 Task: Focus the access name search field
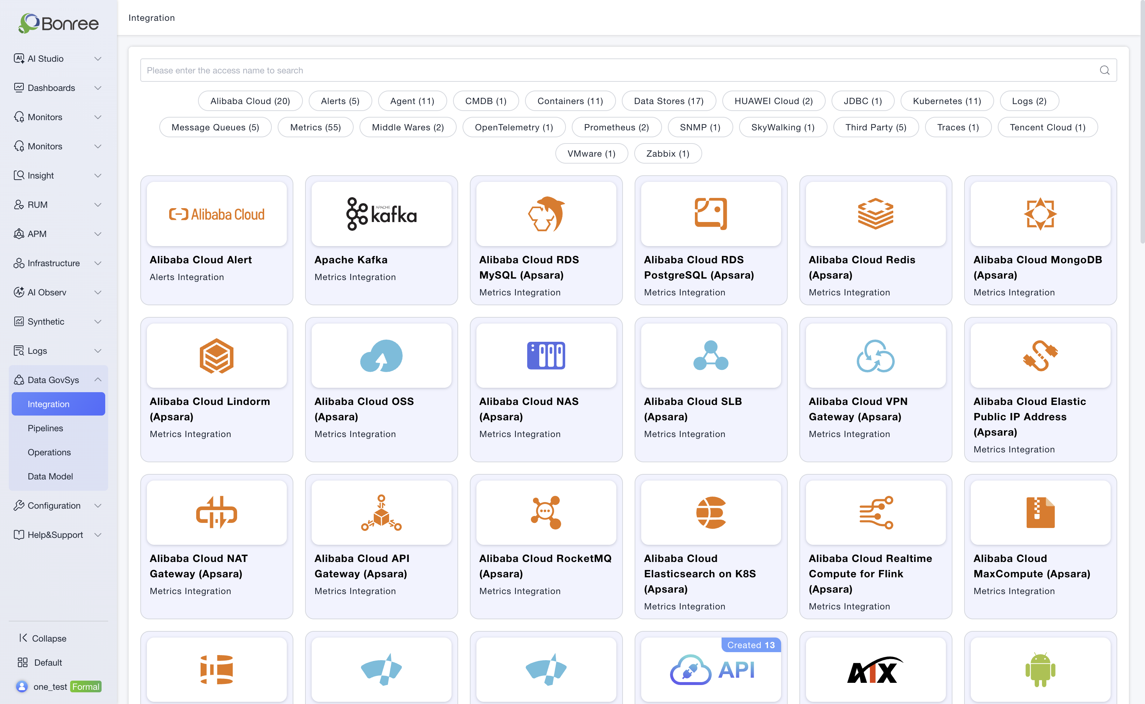tap(628, 70)
